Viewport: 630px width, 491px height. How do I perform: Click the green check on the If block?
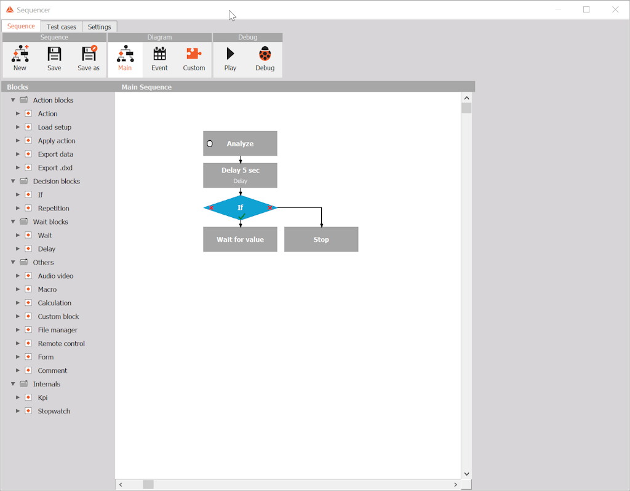pos(241,217)
